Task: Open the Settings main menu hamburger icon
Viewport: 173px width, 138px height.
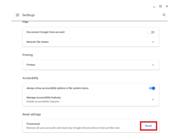Action: [18, 15]
